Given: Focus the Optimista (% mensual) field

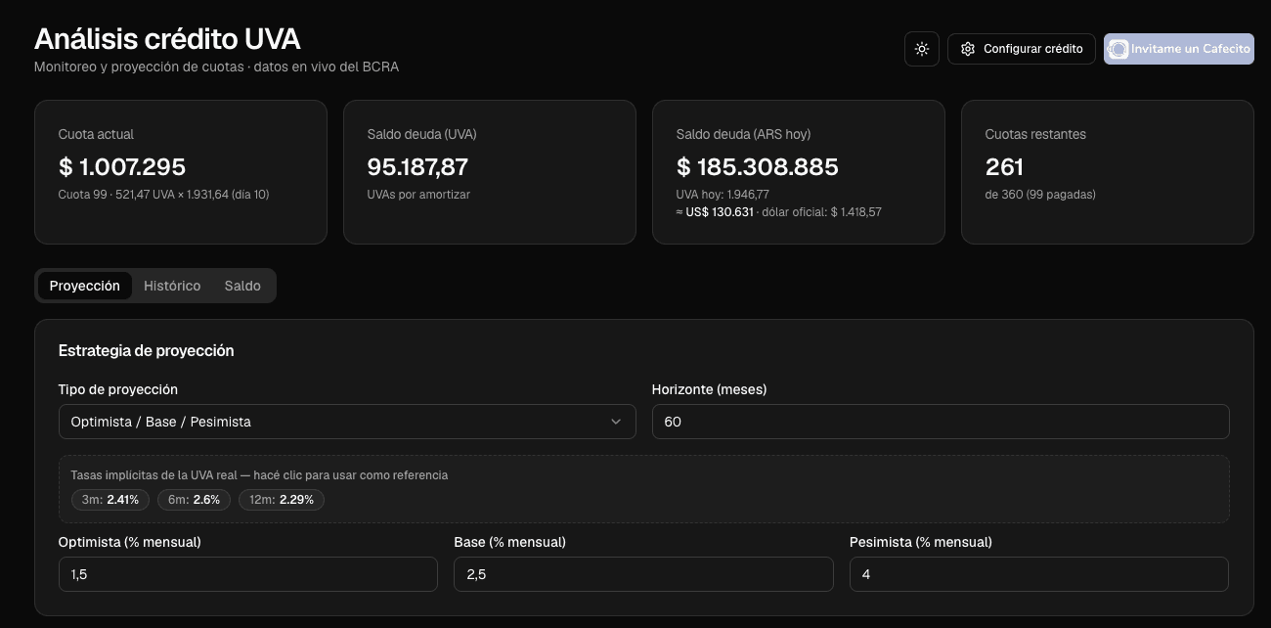Looking at the screenshot, I should (248, 574).
